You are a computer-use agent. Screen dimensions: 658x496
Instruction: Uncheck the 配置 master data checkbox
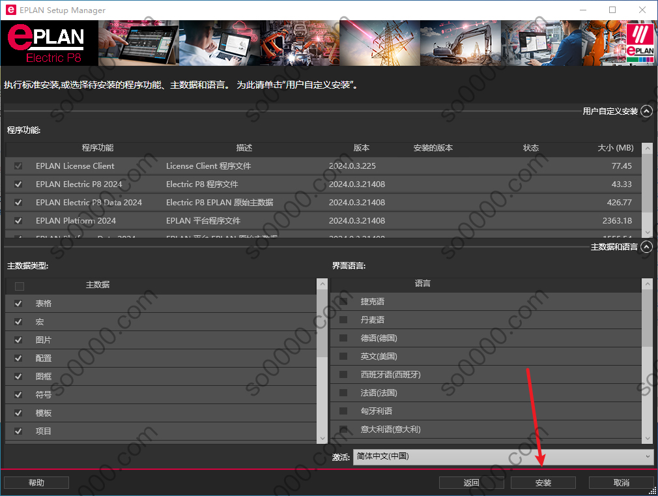18,358
